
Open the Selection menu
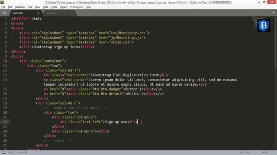pyautogui.click(x=19, y=7)
